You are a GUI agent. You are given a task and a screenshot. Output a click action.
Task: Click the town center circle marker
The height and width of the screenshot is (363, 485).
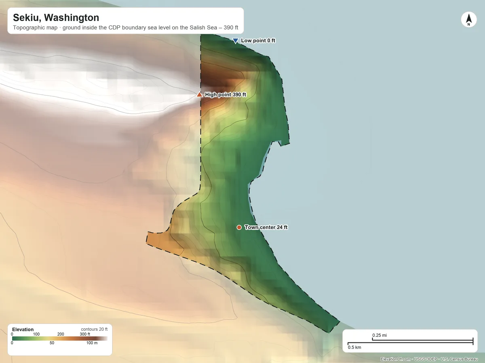[x=239, y=227]
